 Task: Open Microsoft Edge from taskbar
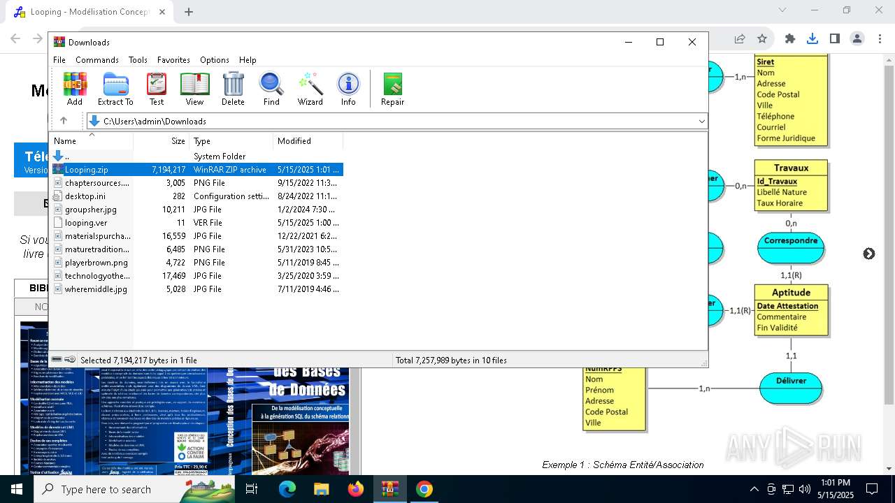tap(287, 489)
